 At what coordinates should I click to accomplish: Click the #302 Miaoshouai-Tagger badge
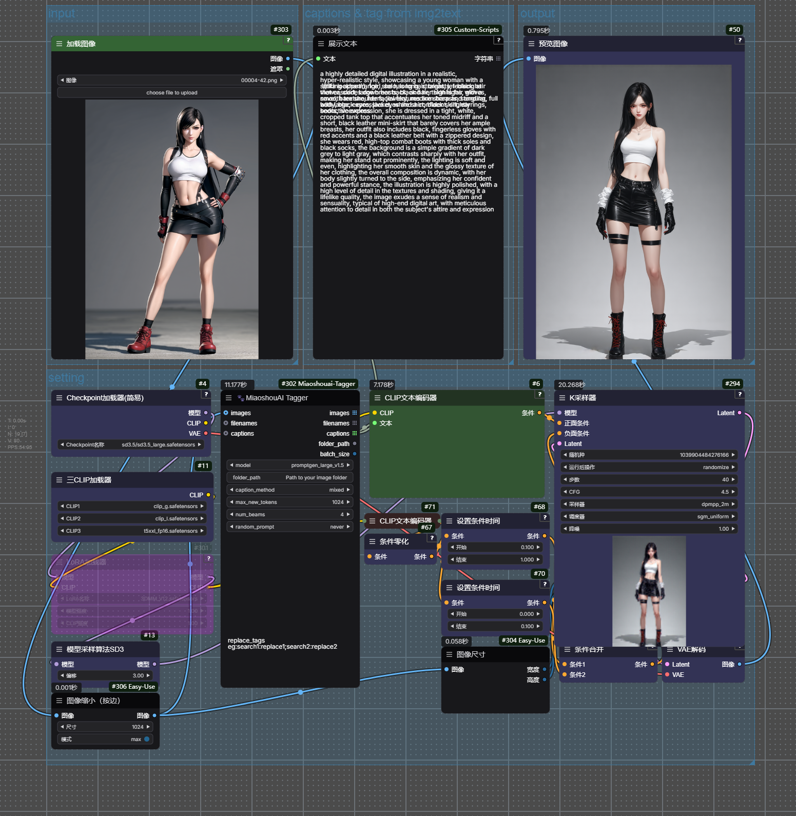pyautogui.click(x=318, y=384)
